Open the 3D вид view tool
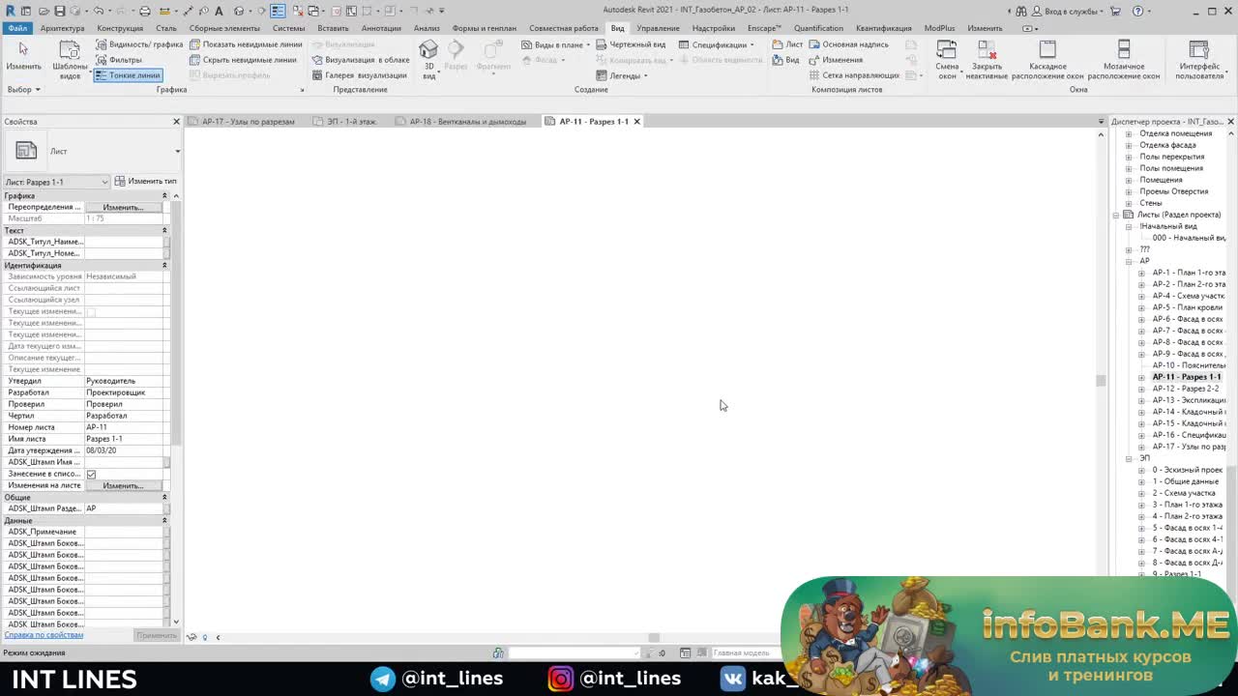The width and height of the screenshot is (1238, 696). pos(428,56)
